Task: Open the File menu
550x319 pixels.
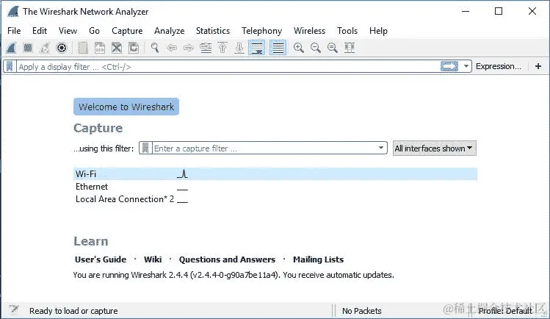Action: pos(14,31)
